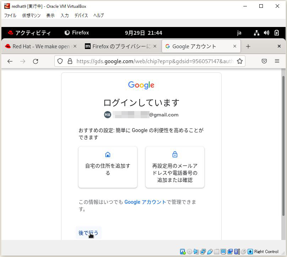The height and width of the screenshot is (257, 287).
Task: Click the CPU virtualization V icon
Action: point(236,252)
